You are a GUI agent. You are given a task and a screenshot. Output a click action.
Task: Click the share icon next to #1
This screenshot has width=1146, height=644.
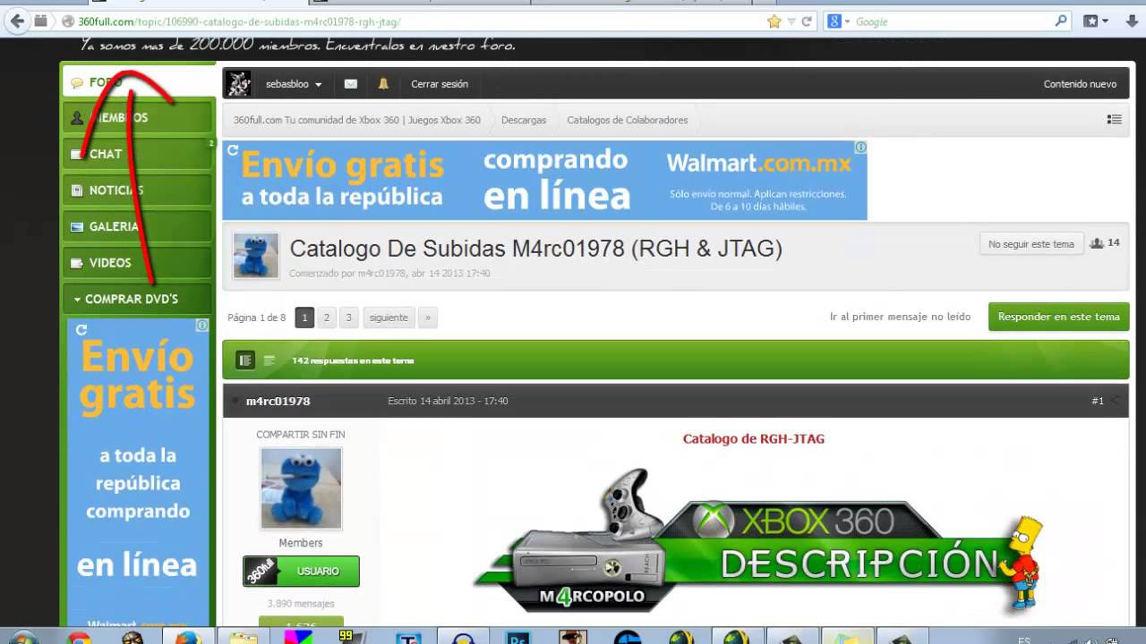pos(1116,401)
